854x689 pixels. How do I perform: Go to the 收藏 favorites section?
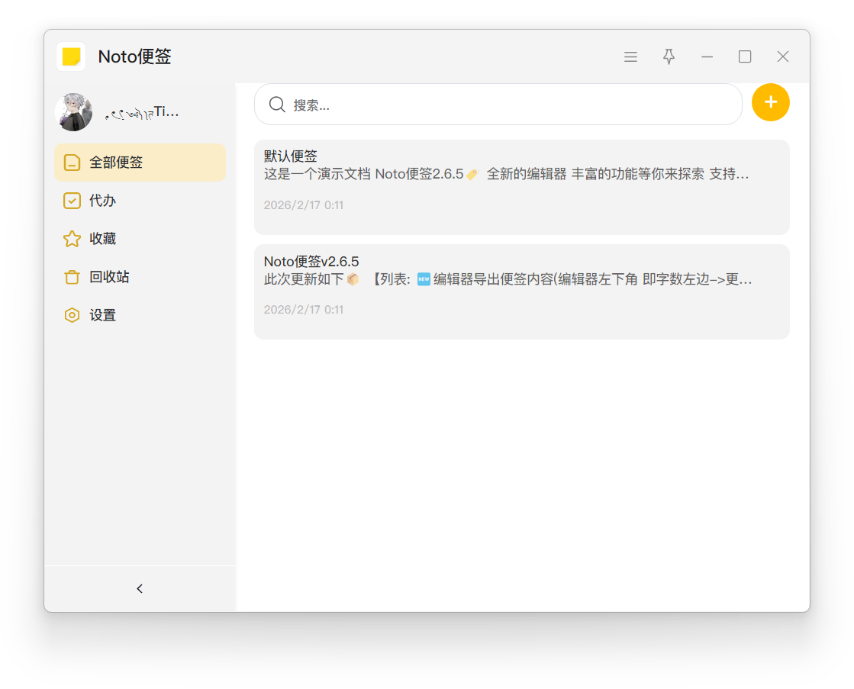tap(103, 239)
